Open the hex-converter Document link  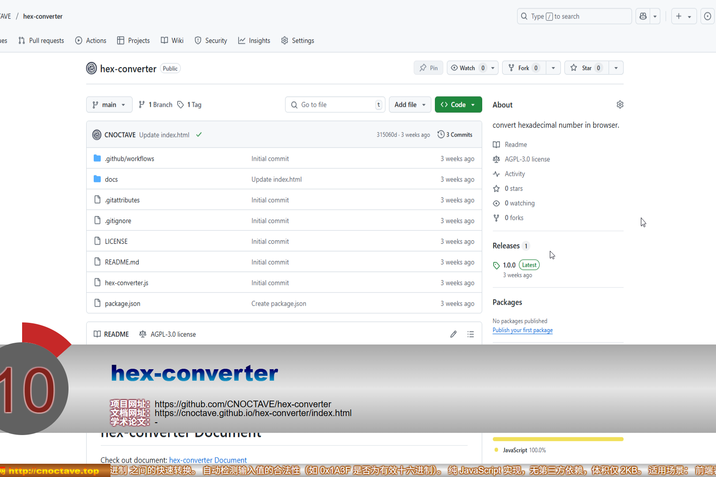[208, 460]
